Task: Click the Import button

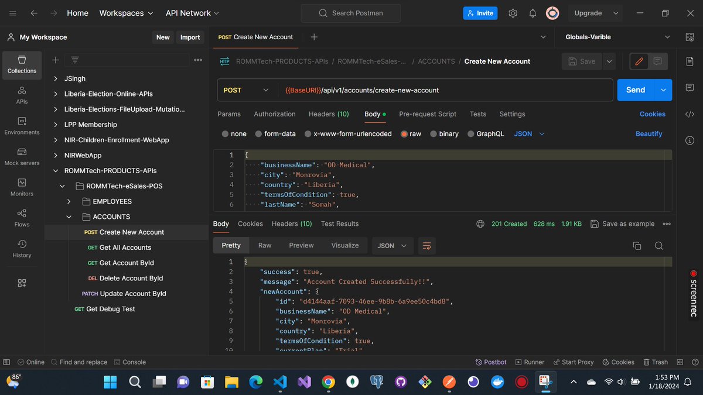Action: pos(190,37)
